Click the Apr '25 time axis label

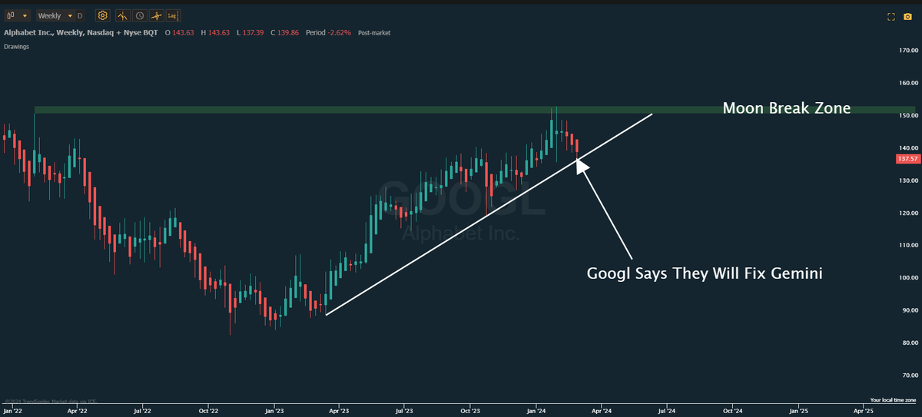pyautogui.click(x=864, y=411)
